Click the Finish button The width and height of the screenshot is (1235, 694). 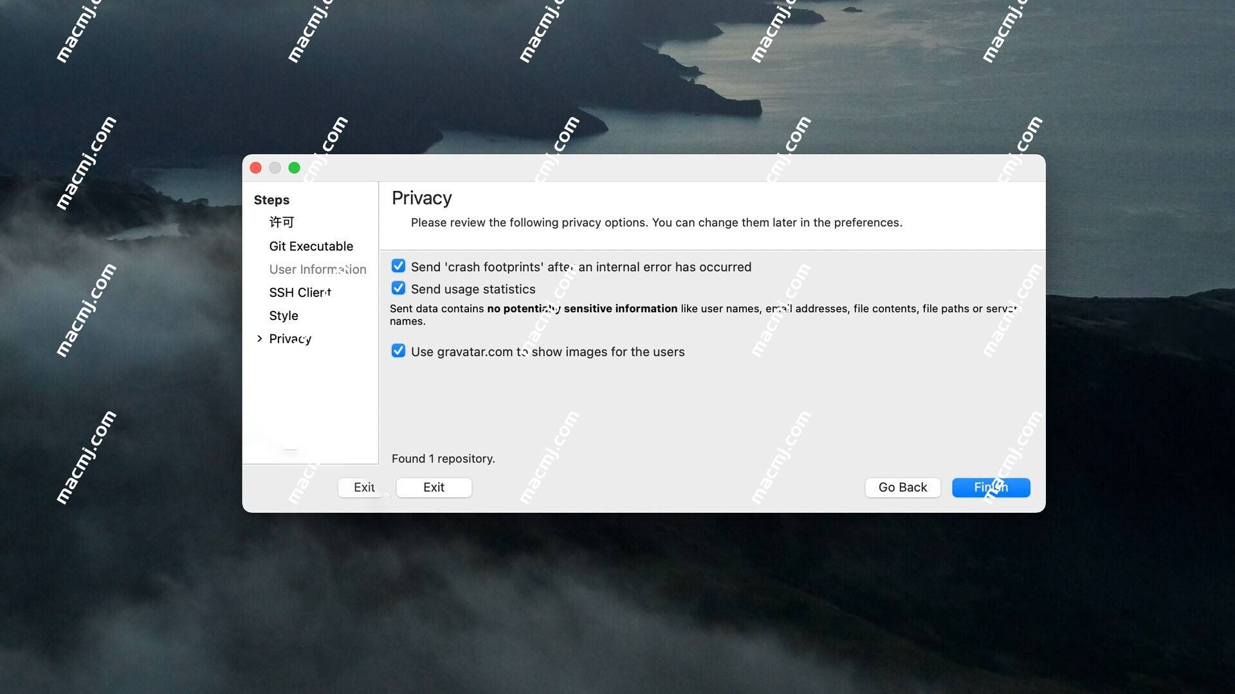click(x=991, y=487)
